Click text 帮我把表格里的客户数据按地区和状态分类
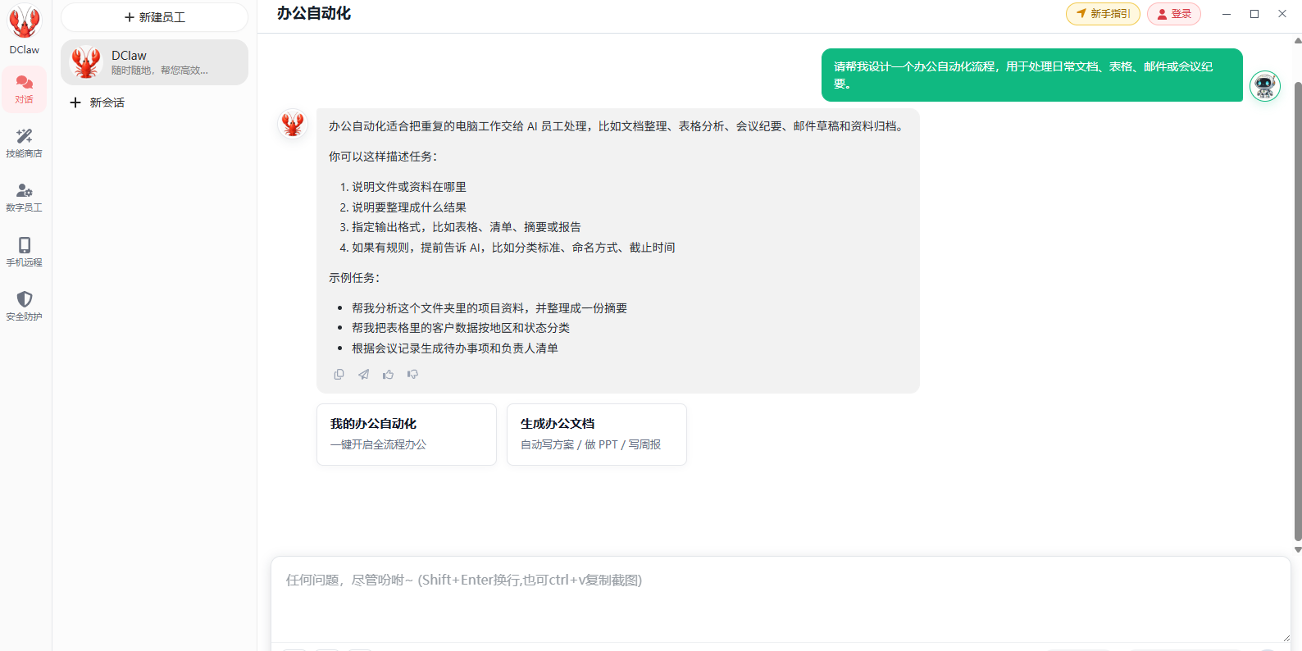Screen dimensions: 1302x651 click(x=461, y=328)
